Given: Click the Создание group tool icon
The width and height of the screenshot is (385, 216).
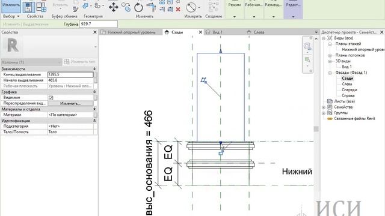Looking at the screenshot, I should [214, 7].
